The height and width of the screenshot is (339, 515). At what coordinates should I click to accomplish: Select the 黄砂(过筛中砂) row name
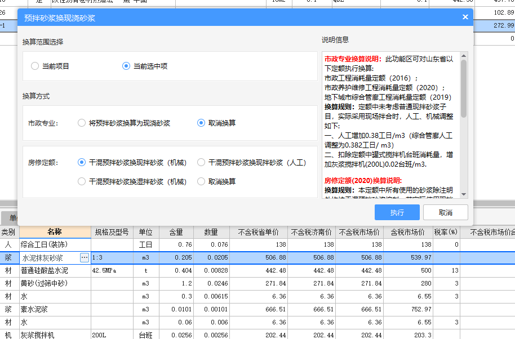coord(55,284)
